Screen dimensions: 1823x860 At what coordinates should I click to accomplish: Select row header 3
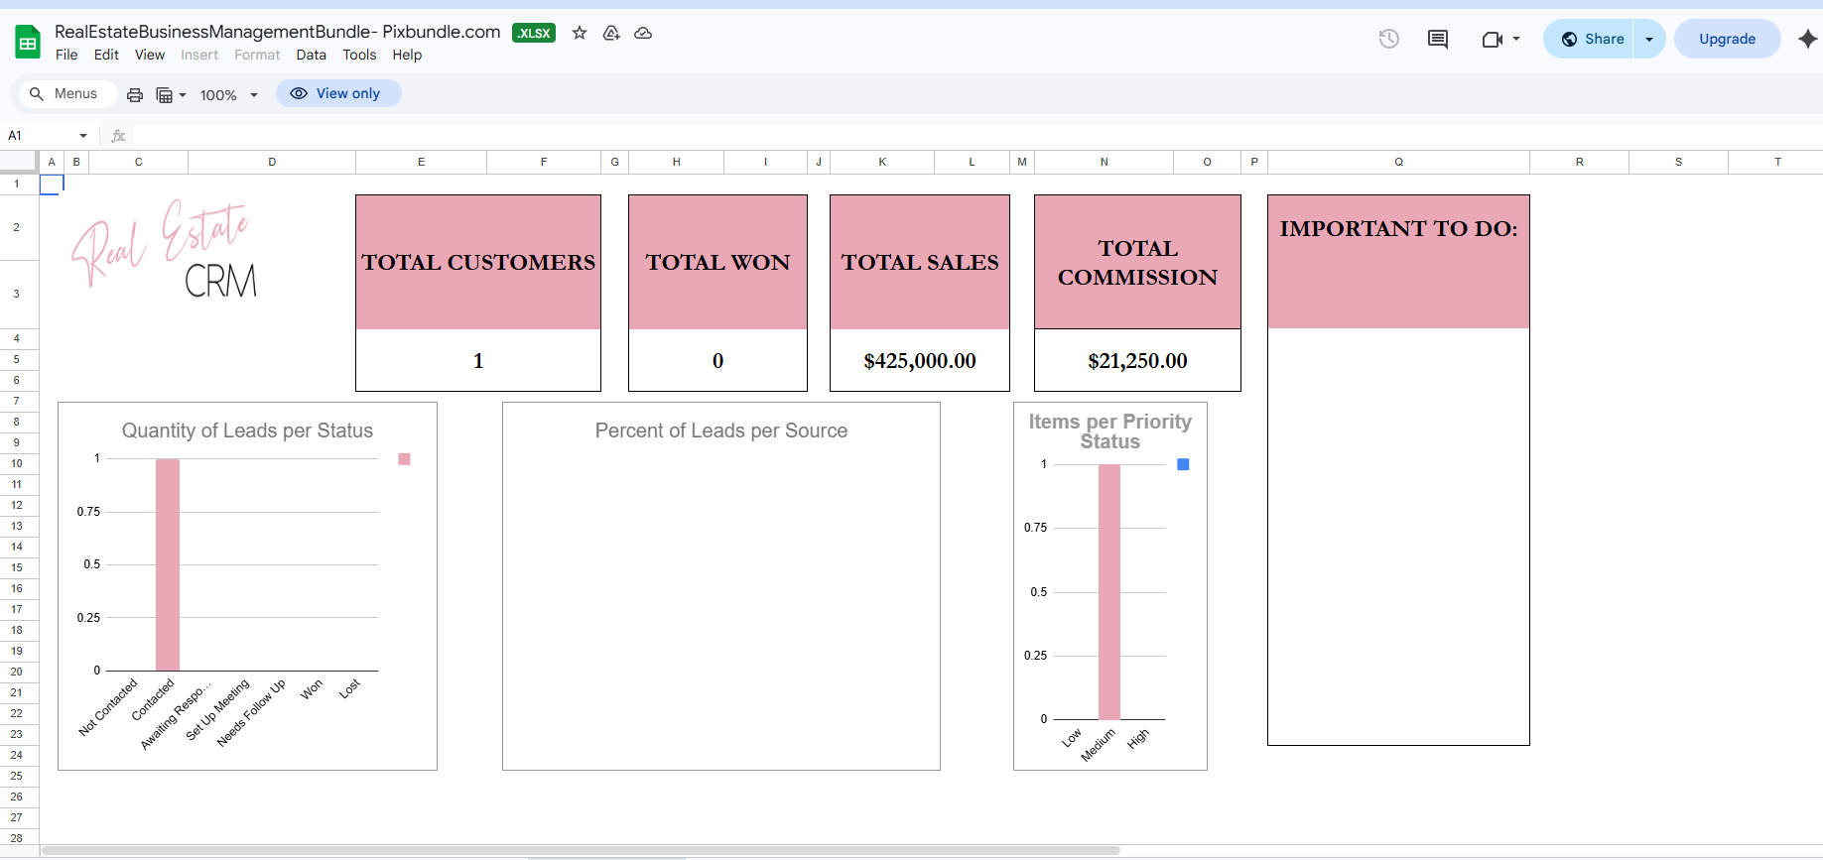pos(17,294)
